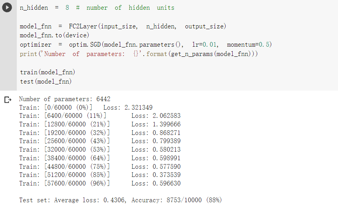Click the Train 12800/60000 output line
The width and height of the screenshot is (338, 210).
tap(100, 124)
